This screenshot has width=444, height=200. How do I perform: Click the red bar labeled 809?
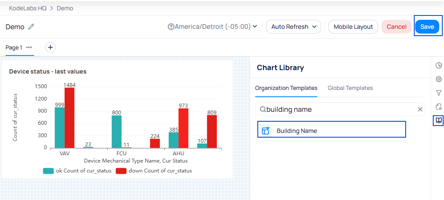point(212,131)
